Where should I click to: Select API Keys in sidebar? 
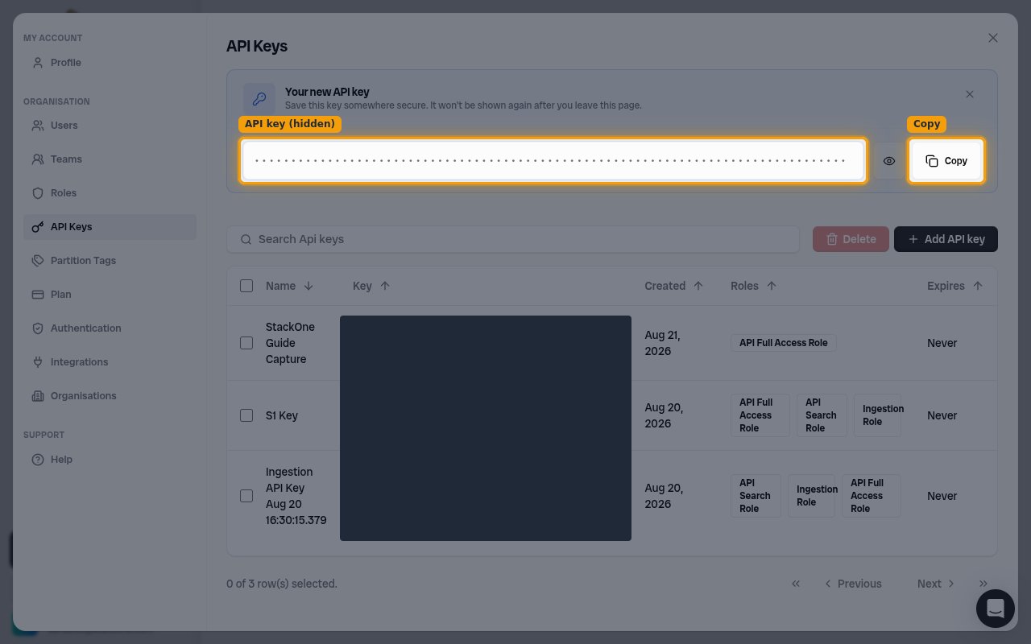[110, 227]
